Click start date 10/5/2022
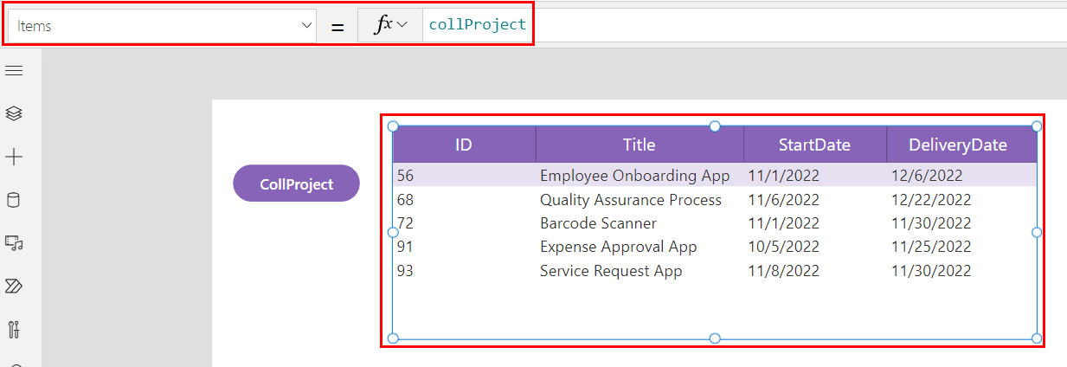Image resolution: width=1067 pixels, height=367 pixels. (x=784, y=247)
